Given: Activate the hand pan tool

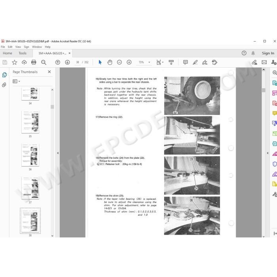Looking at the screenshot, I should [x=110, y=63].
